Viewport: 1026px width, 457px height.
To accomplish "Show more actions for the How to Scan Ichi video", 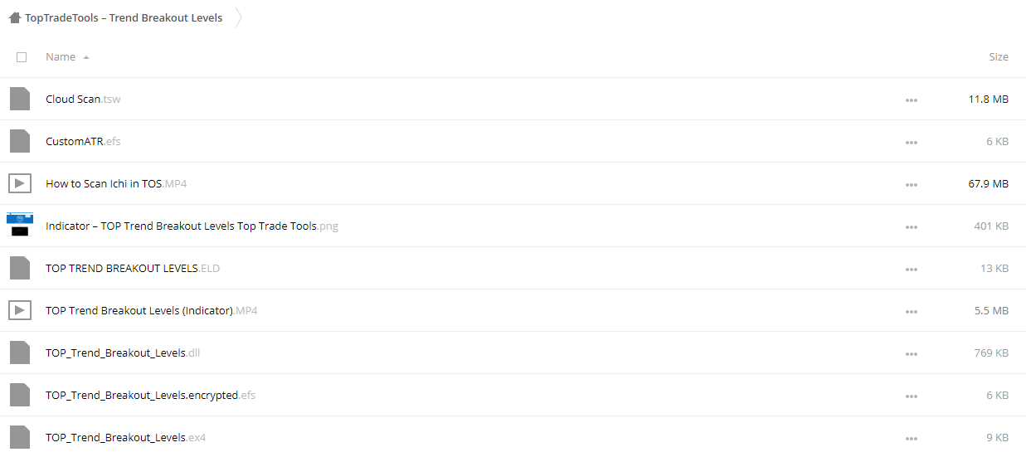I will point(912,184).
